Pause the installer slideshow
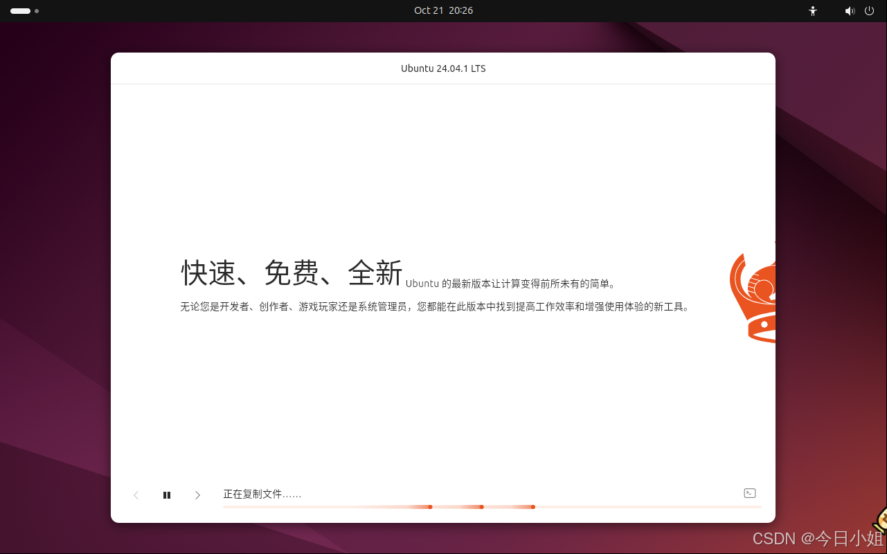887x554 pixels. pos(166,495)
